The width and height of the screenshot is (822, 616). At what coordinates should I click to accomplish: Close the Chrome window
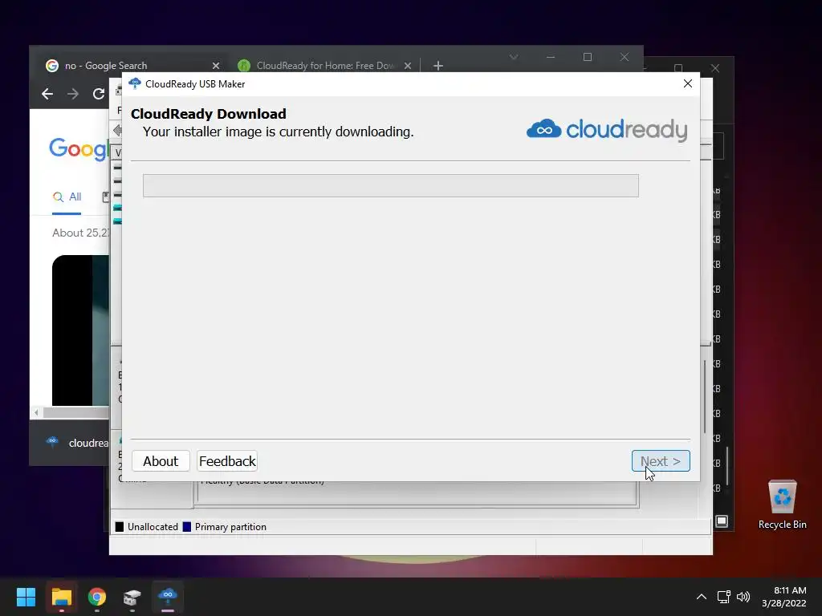[x=625, y=57]
